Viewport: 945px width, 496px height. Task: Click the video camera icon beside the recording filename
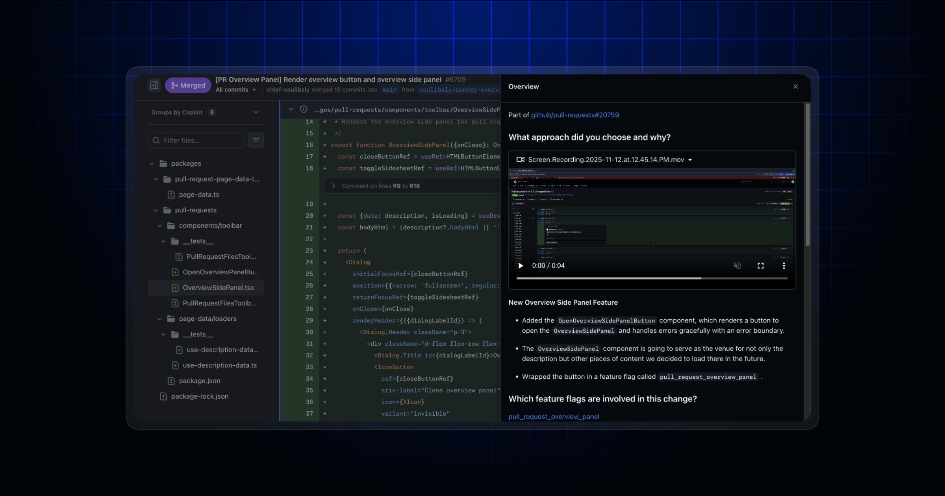pyautogui.click(x=521, y=159)
